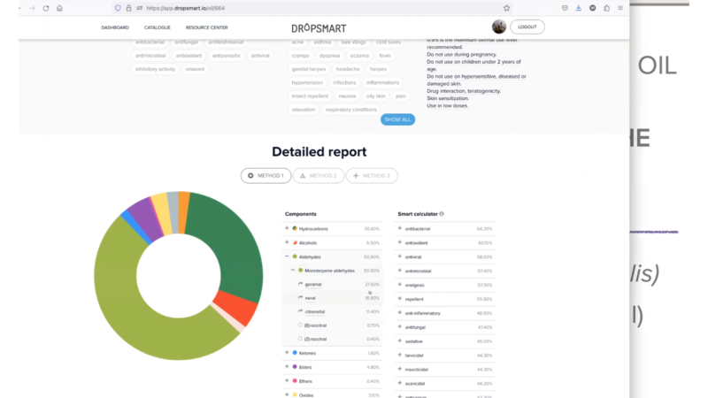Viewport: 708px width, 398px height.
Task: Collapse the Aldehydes component group
Action: pyautogui.click(x=287, y=256)
